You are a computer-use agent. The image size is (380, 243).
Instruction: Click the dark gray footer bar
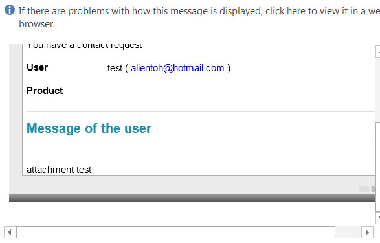(192, 198)
